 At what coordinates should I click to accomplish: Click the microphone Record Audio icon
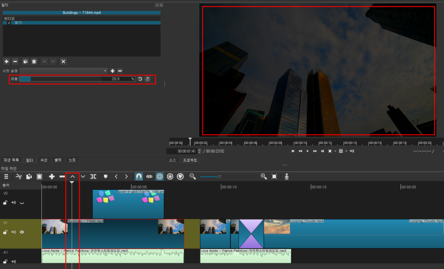287,177
